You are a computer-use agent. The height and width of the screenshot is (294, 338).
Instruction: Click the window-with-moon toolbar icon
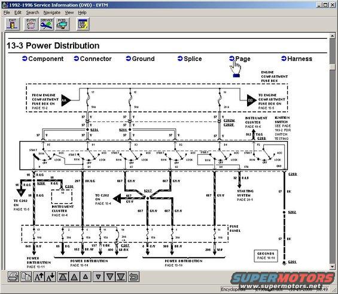(83, 24)
